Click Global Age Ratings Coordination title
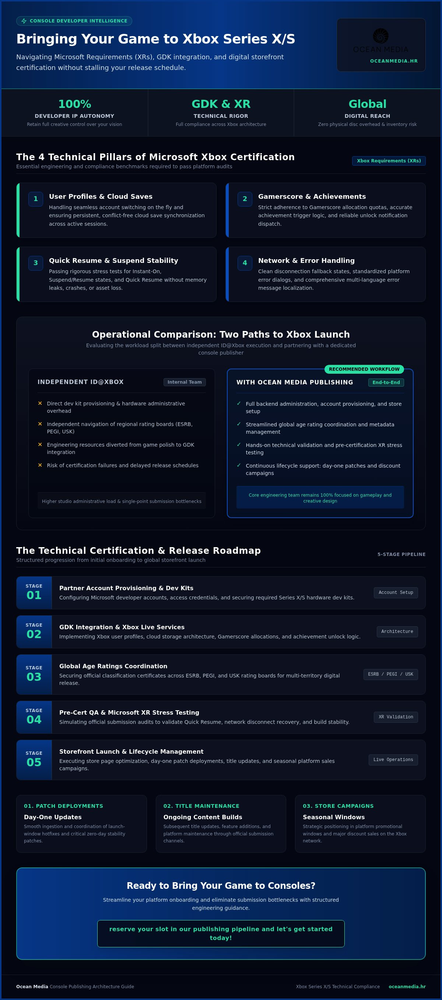Image resolution: width=442 pixels, height=1000 pixels. click(x=113, y=666)
